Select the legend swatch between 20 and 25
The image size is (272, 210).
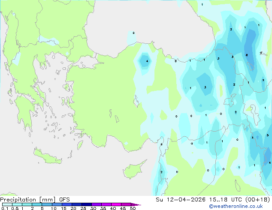(77, 204)
